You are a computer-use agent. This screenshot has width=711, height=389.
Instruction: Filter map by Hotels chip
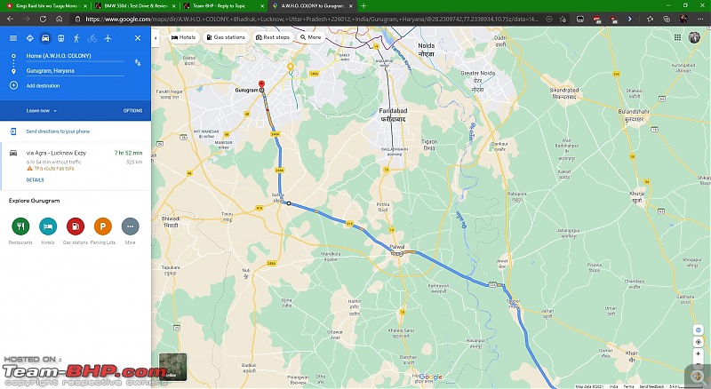tap(183, 37)
